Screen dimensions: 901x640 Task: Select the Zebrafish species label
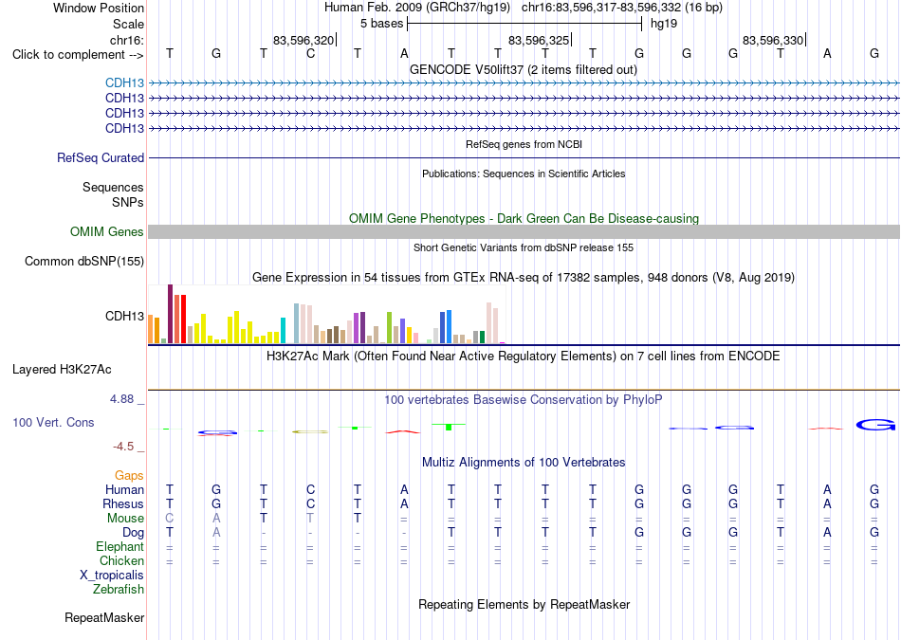(119, 589)
